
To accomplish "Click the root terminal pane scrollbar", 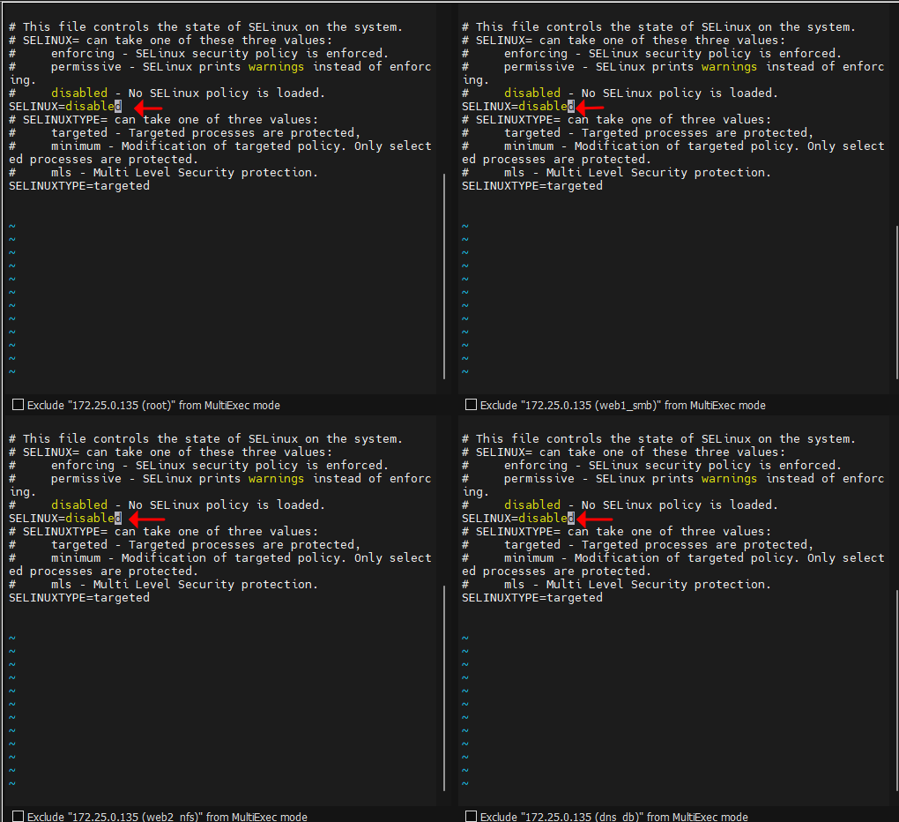I will (x=444, y=276).
